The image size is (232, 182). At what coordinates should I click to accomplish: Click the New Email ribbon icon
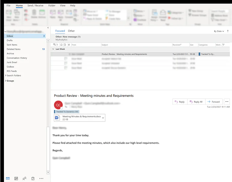9,12
